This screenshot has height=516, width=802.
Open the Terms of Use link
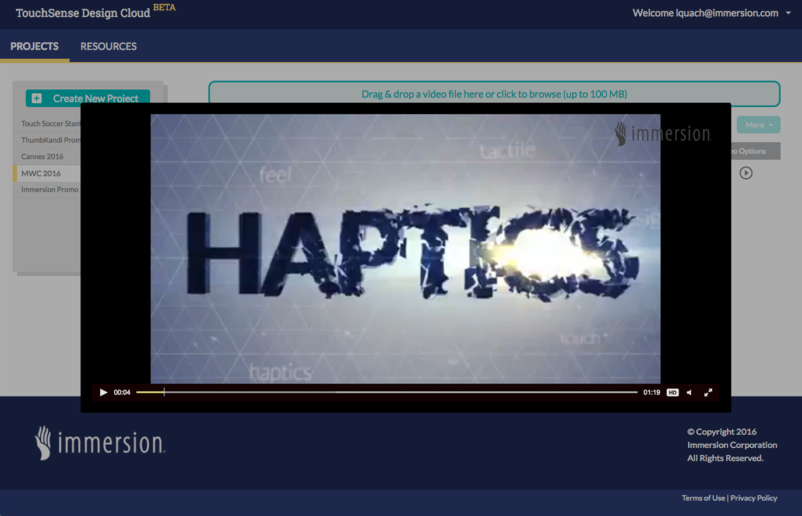click(x=703, y=498)
